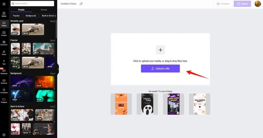Show more Popular videos with arrow

coord(54,55)
